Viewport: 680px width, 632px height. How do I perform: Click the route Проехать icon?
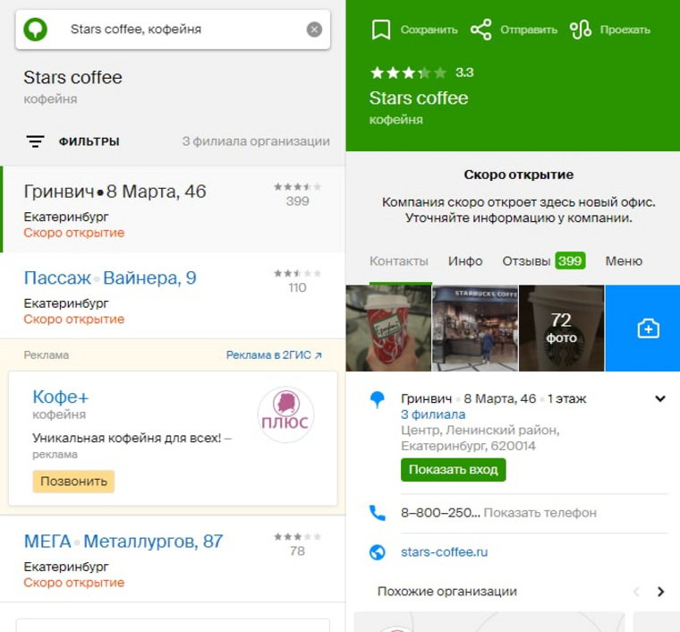pyautogui.click(x=581, y=30)
